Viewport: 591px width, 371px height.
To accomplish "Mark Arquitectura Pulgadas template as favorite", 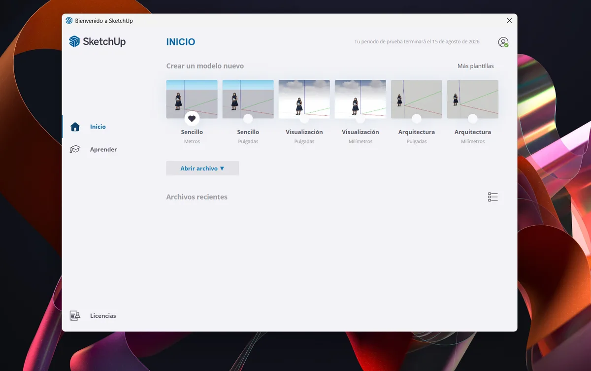I will point(417,118).
